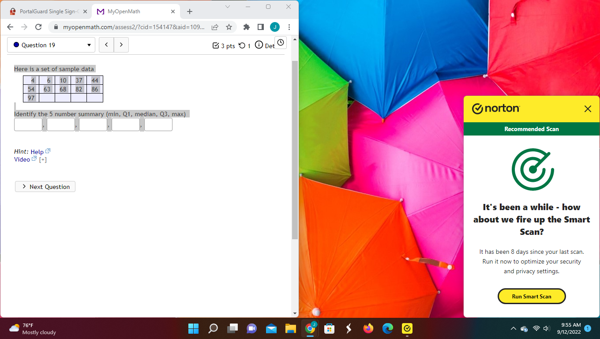Open the Video hint link
Image resolution: width=600 pixels, height=339 pixels.
tap(25, 159)
